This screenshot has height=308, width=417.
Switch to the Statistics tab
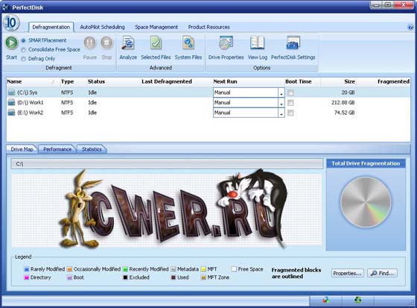pos(92,149)
